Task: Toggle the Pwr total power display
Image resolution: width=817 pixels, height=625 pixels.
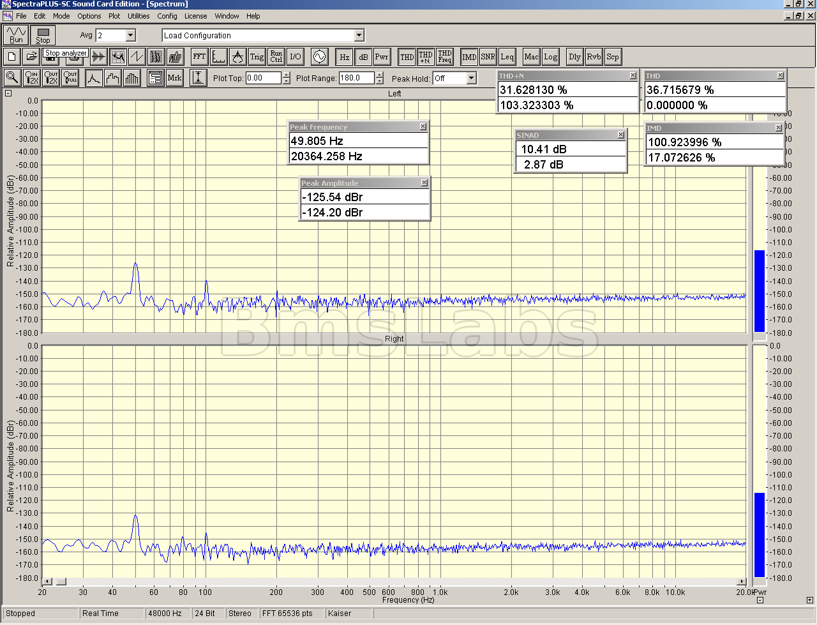Action: click(x=382, y=57)
